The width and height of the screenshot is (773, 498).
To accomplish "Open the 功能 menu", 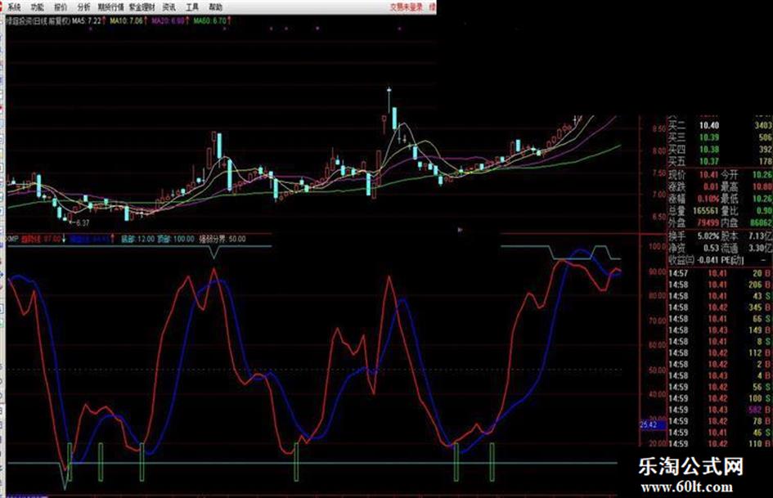I will pos(38,7).
